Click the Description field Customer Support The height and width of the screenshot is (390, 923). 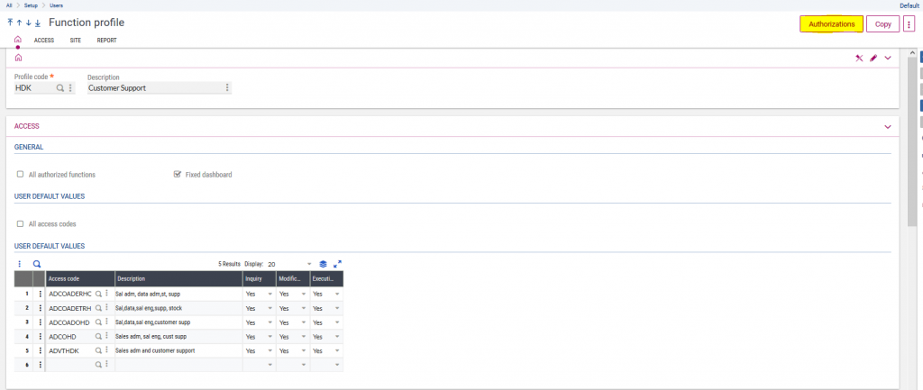[x=153, y=88]
